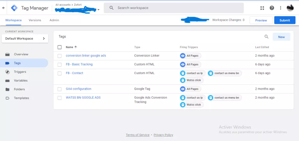Open Folders in the sidebar

tap(24, 89)
